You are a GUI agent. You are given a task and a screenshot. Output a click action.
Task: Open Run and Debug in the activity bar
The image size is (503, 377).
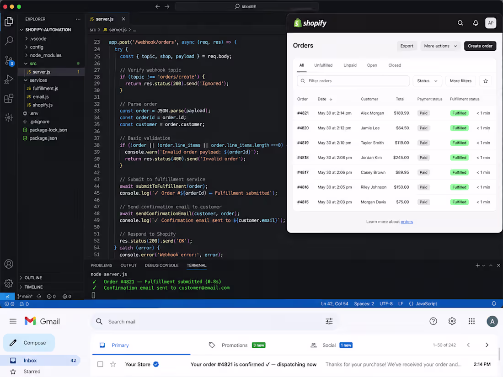(9, 79)
